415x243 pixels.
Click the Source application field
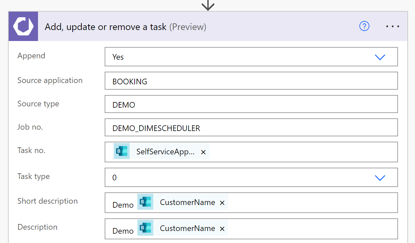point(251,81)
